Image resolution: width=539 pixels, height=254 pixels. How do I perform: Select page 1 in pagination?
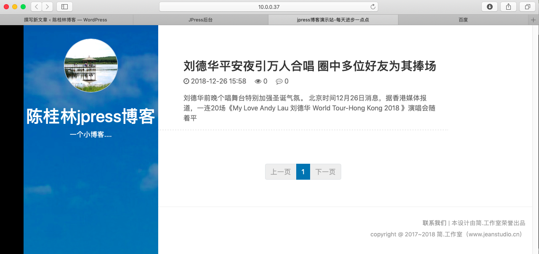(303, 172)
